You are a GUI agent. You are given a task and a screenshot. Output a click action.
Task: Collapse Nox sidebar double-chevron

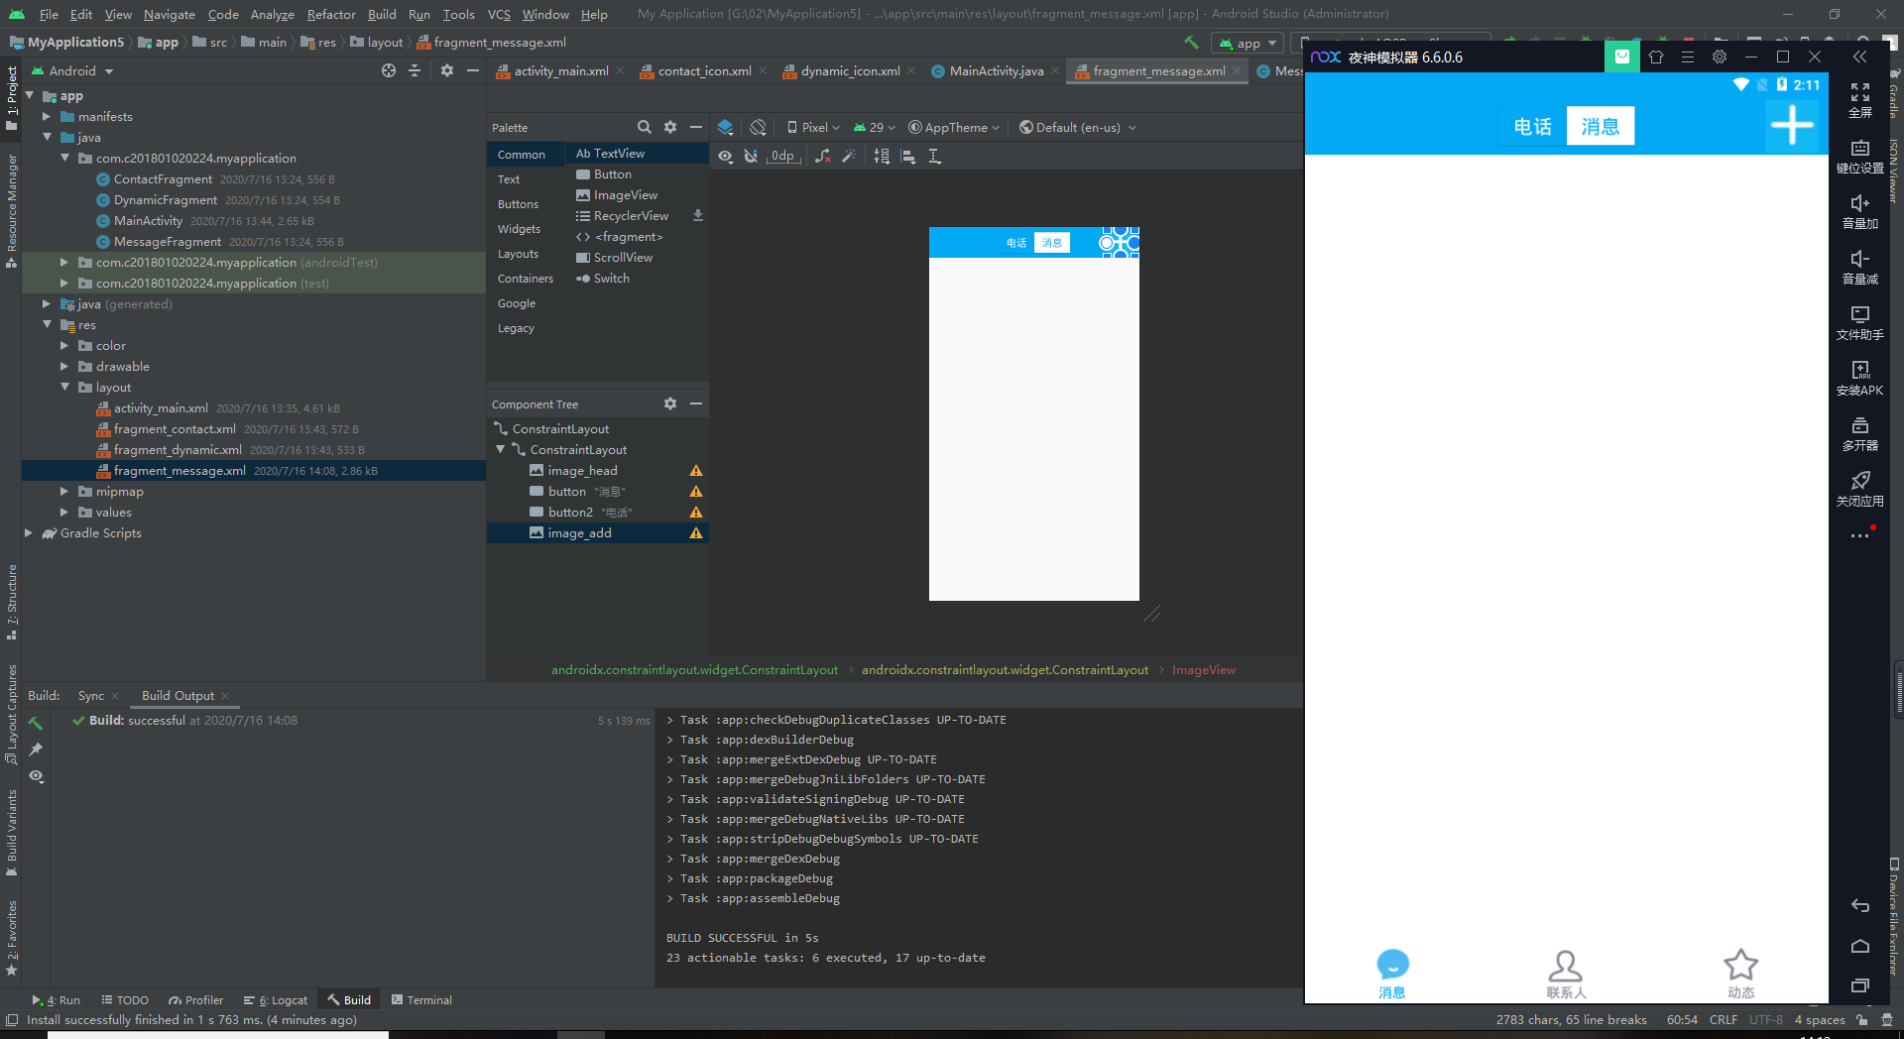coord(1860,57)
